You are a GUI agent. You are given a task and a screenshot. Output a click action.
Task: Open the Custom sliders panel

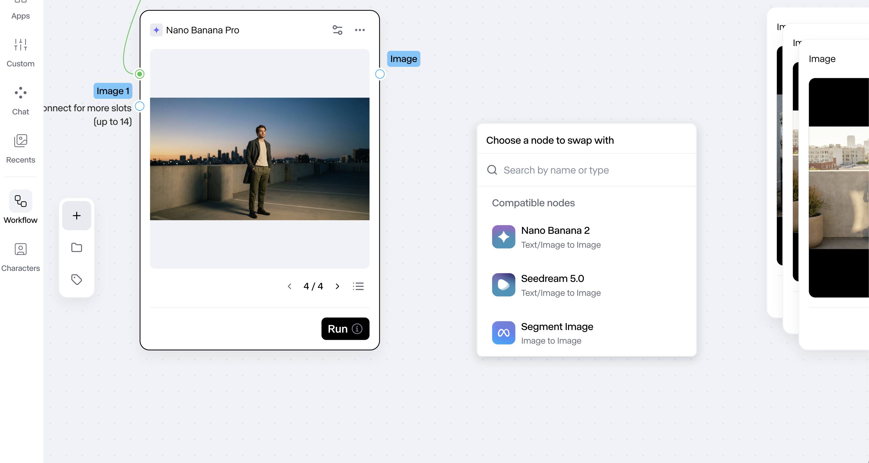pos(21,53)
